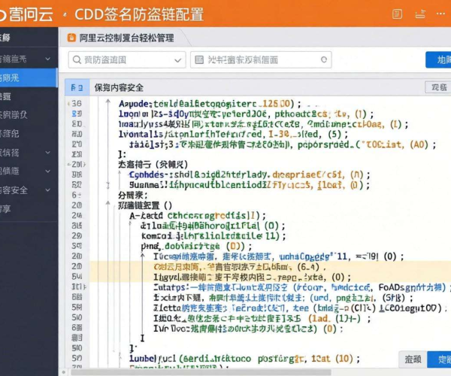This screenshot has height=376, width=451.
Task: Click the code line containing dobiaicrtge
Action: click(197, 246)
